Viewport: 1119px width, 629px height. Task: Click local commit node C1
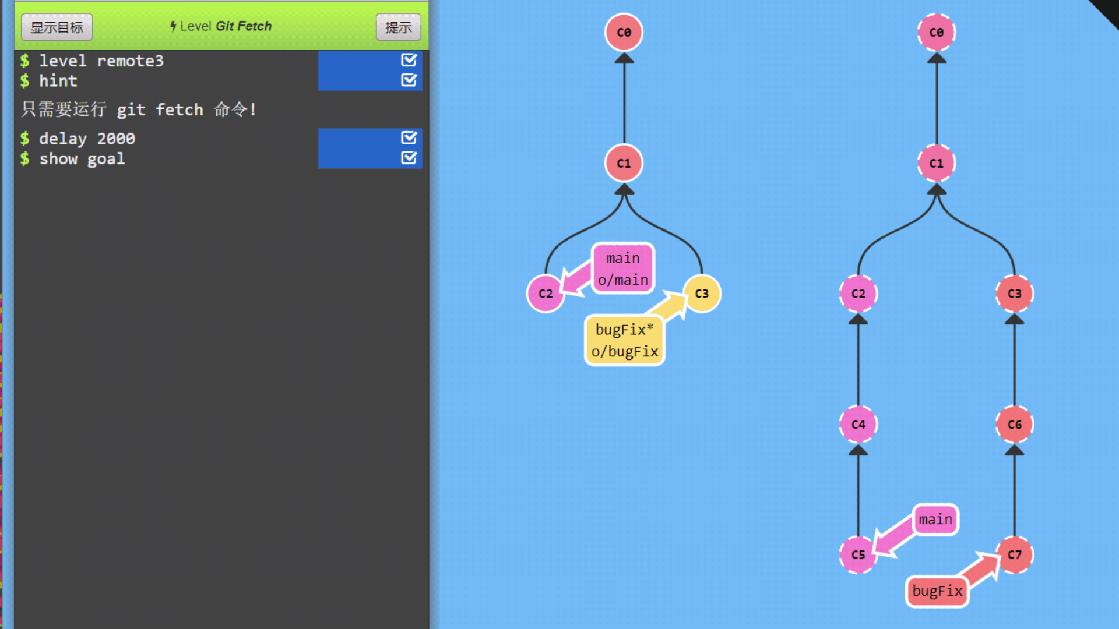[x=624, y=163]
